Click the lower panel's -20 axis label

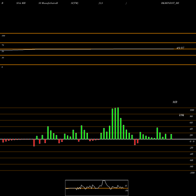coord(191,148)
